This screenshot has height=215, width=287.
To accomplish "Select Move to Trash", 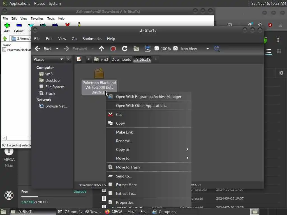I will pos(149,167).
